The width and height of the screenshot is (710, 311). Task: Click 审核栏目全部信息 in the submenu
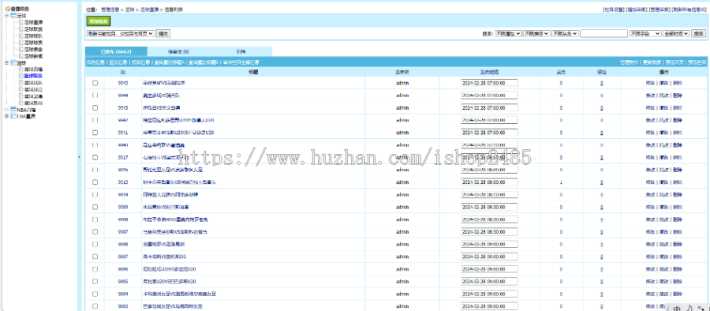coord(241,62)
